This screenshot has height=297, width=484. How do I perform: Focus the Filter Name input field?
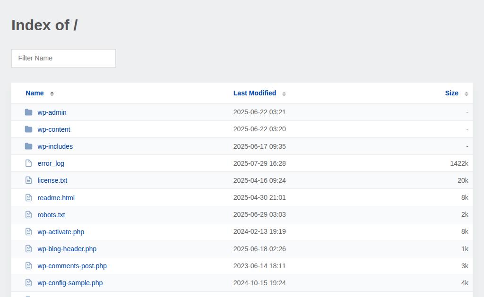(x=64, y=58)
